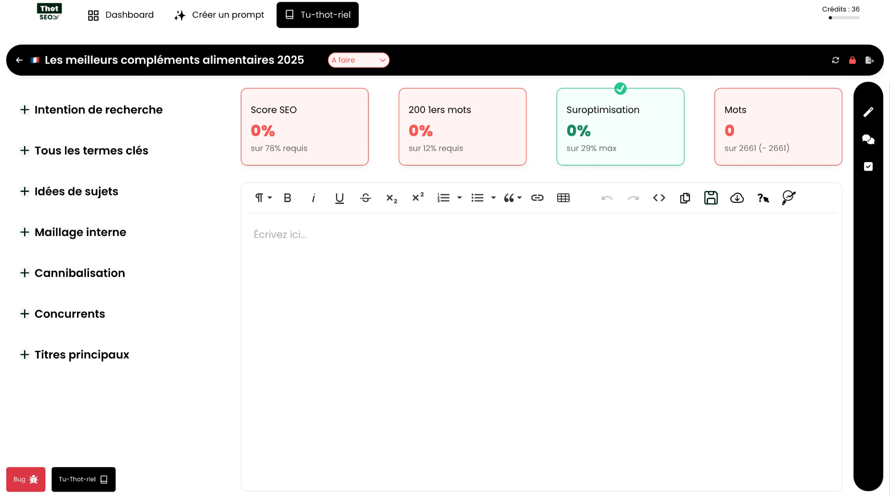890x497 pixels.
Task: Expand the Intention de recherche section
Action: [92, 110]
